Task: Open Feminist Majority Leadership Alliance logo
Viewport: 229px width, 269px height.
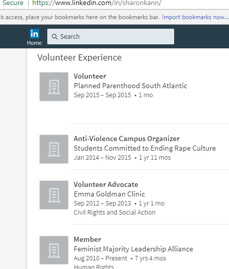Action: pyautogui.click(x=54, y=250)
